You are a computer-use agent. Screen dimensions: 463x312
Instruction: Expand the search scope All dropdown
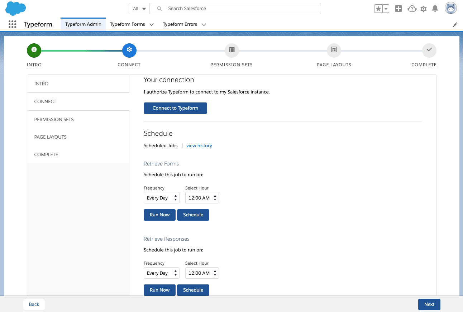pos(139,8)
